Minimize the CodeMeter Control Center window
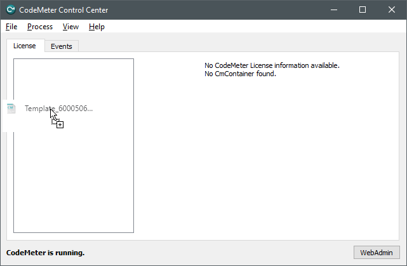This screenshot has height=266, width=407. click(x=334, y=10)
